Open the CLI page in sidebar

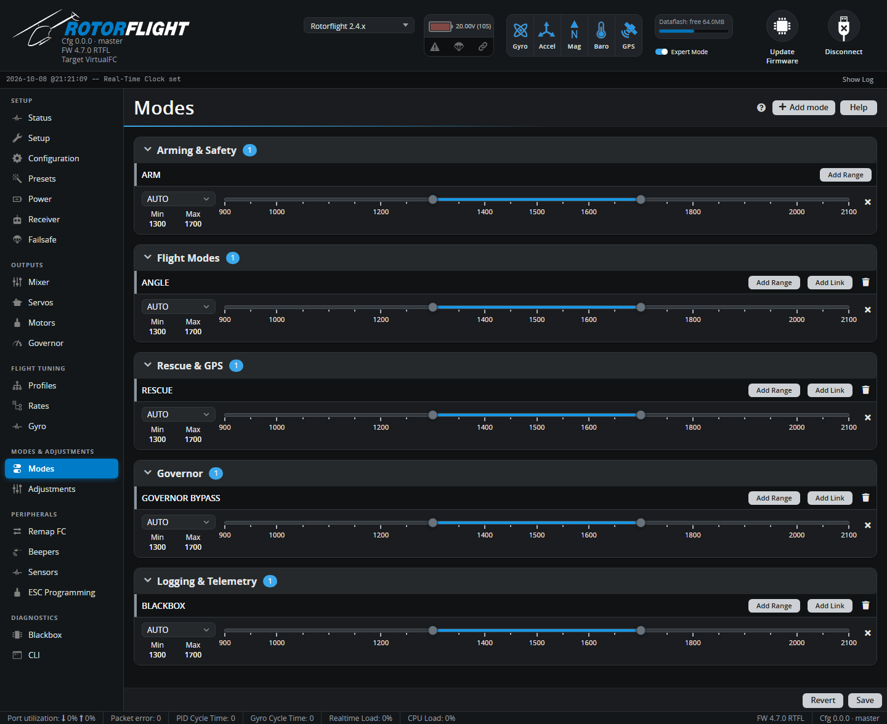pos(62,655)
